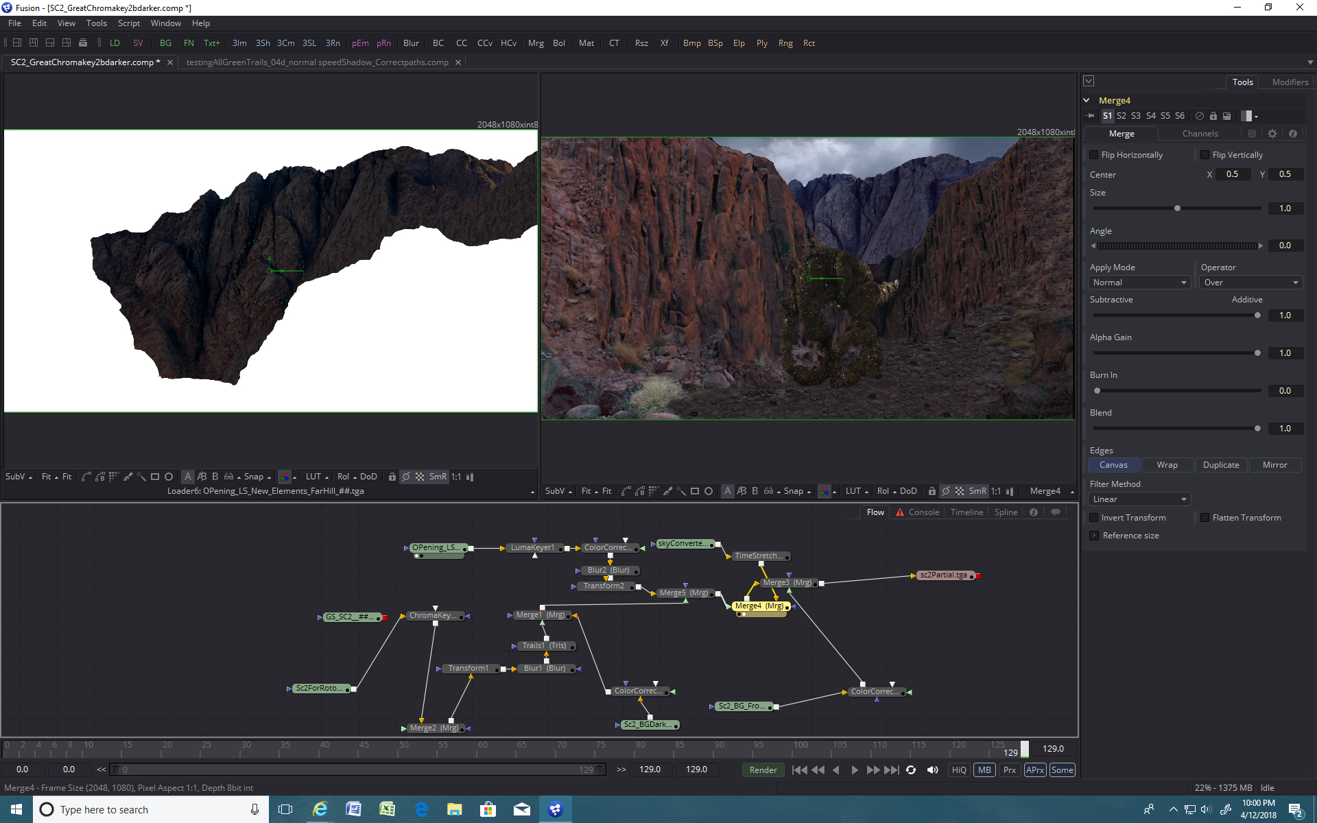Viewport: 1317px width, 823px height.
Task: Click the Some render option button
Action: point(1063,770)
